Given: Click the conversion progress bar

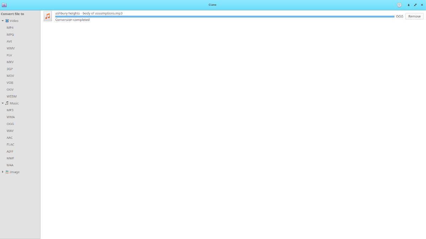Looking at the screenshot, I should pyautogui.click(x=225, y=16).
